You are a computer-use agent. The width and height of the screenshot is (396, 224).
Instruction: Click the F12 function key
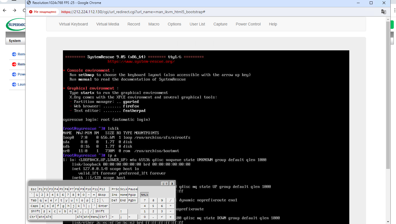pyautogui.click(x=104, y=189)
